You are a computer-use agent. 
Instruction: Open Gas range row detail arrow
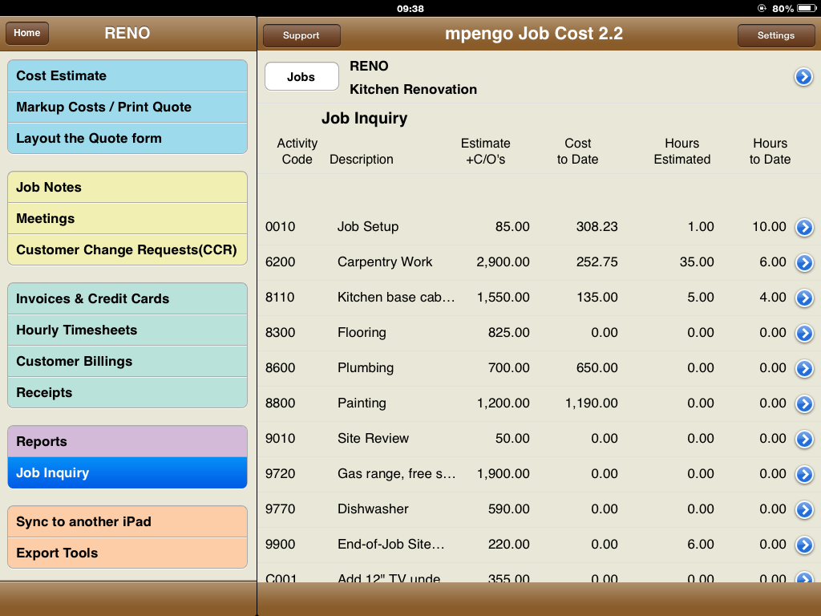[803, 475]
